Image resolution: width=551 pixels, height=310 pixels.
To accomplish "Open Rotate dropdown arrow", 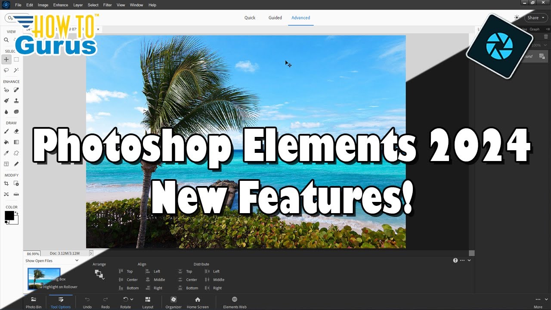I will click(x=132, y=299).
